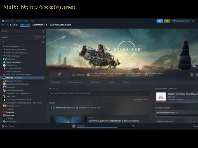Click the 'Say something about this game' field
The width and height of the screenshot is (198, 148).
pos(99,93)
